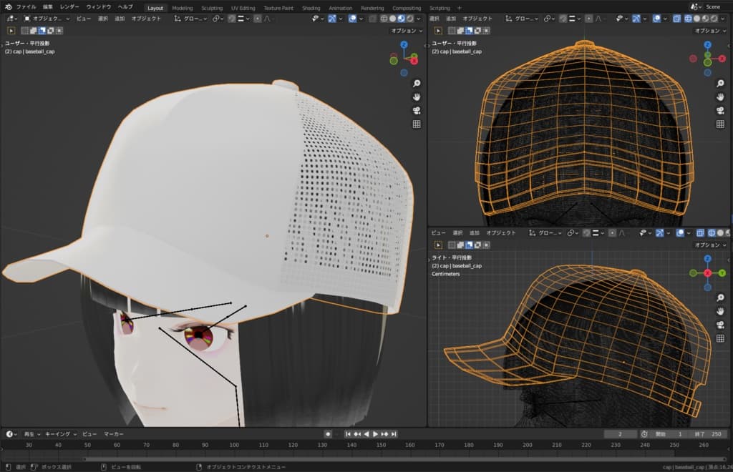This screenshot has width=733, height=472.
Task: Click the マーカー menu in the timeline
Action: (x=113, y=434)
